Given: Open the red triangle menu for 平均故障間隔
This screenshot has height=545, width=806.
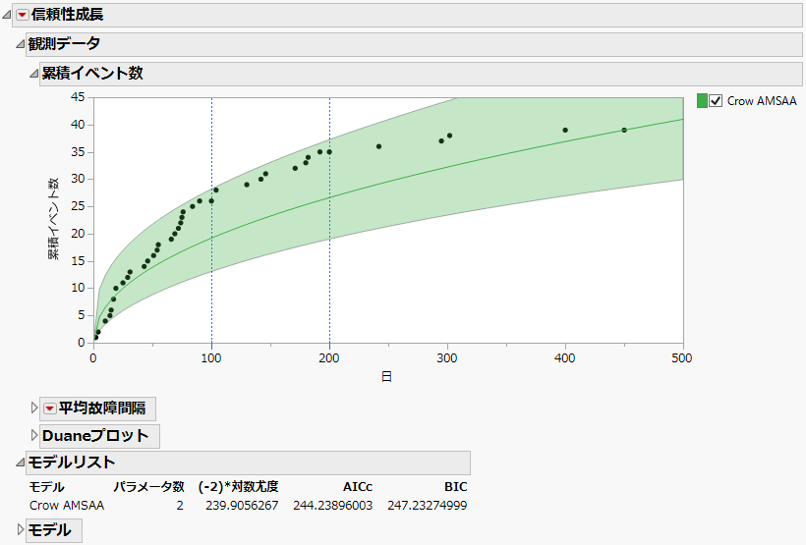Looking at the screenshot, I should pos(49,409).
